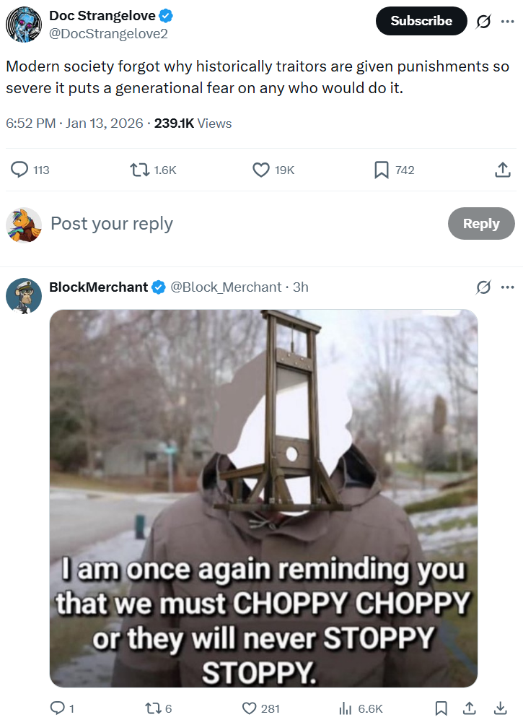
Task: Visit the @DocStrangelove2 handle link
Action: [x=109, y=34]
